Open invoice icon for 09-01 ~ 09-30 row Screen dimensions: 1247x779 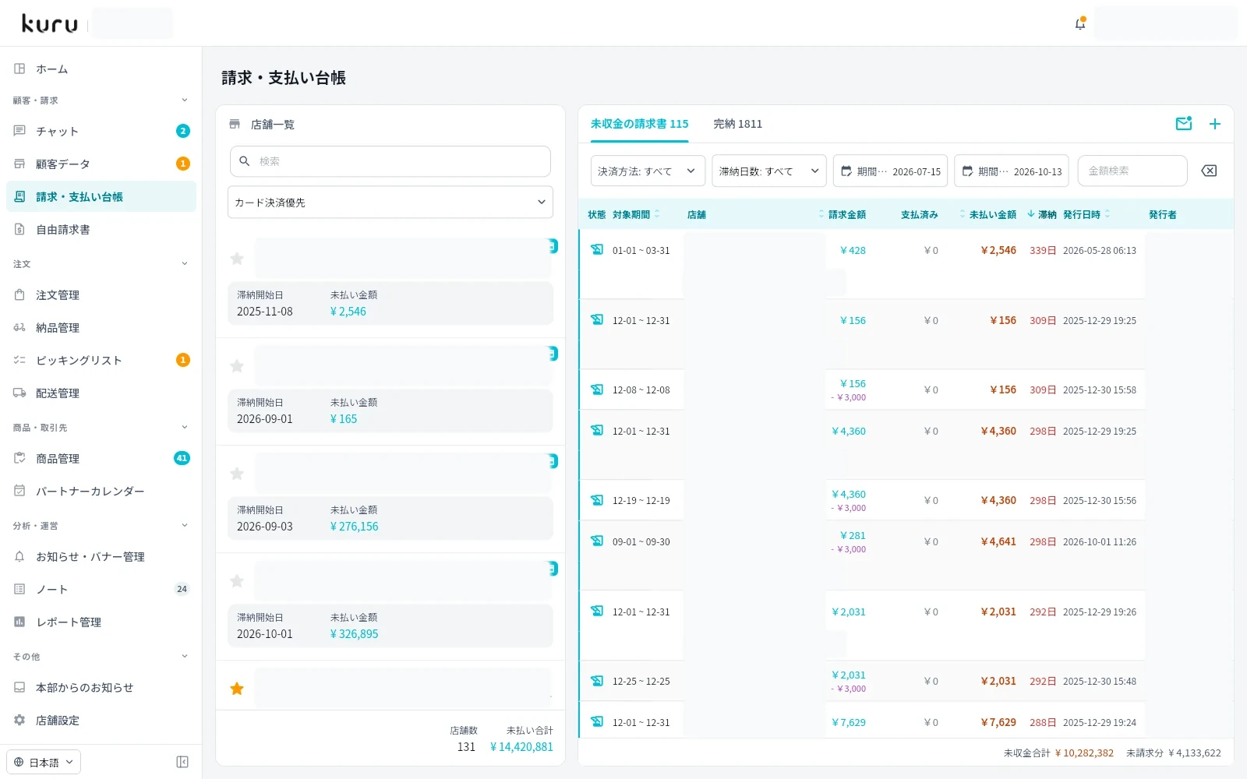point(597,541)
